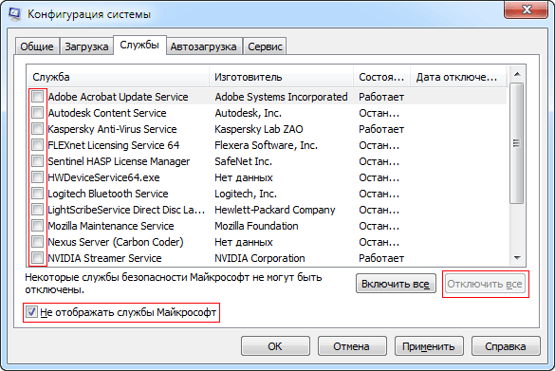The width and height of the screenshot is (555, 371).
Task: Close the System Configuration window
Action: [527, 9]
